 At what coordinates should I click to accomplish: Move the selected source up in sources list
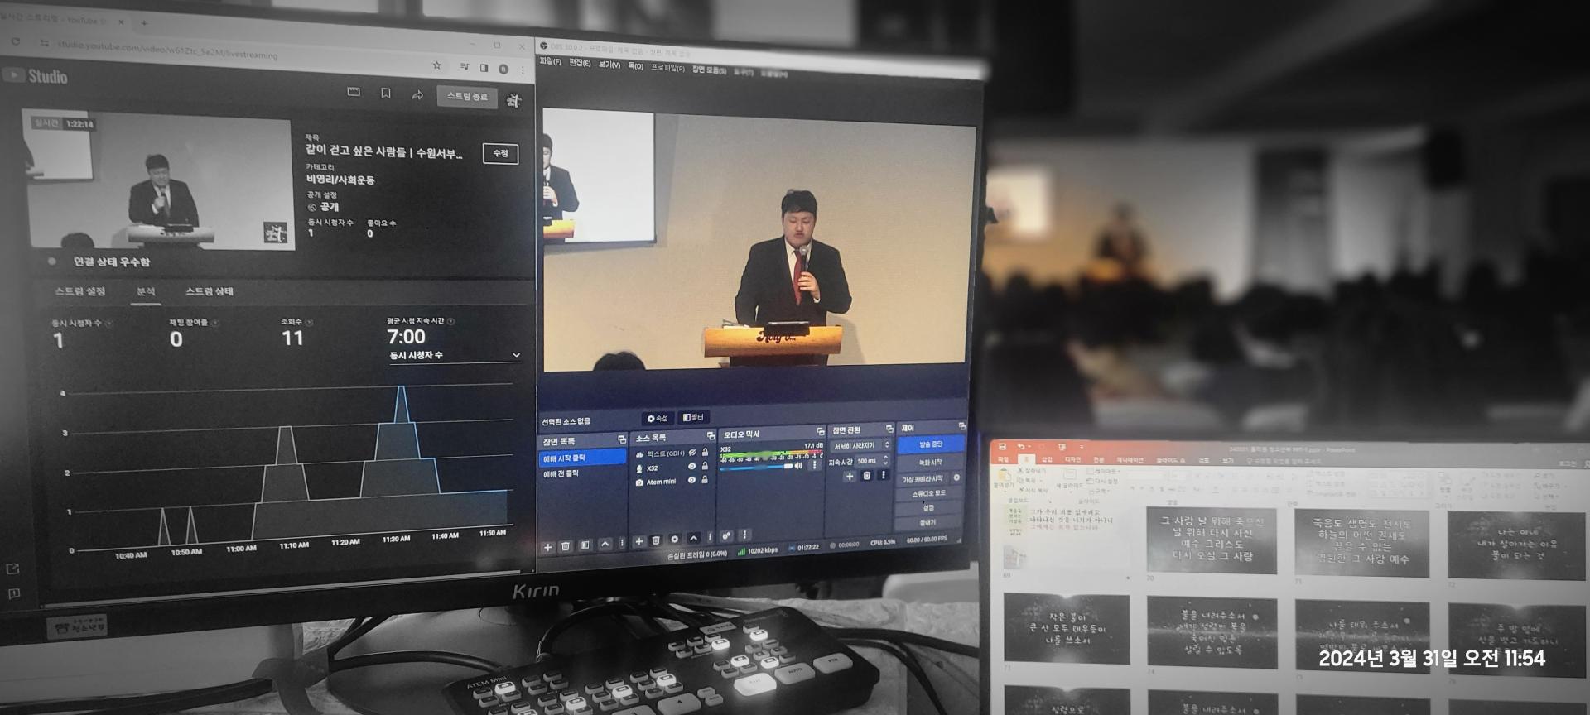(x=694, y=539)
